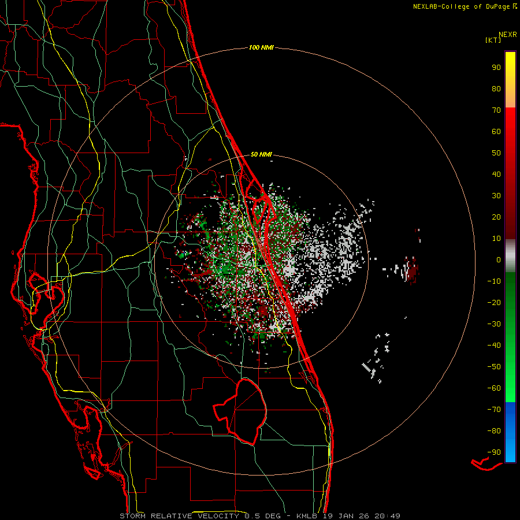Pick the -90 scale value
520x520 pixels.
[x=494, y=452]
